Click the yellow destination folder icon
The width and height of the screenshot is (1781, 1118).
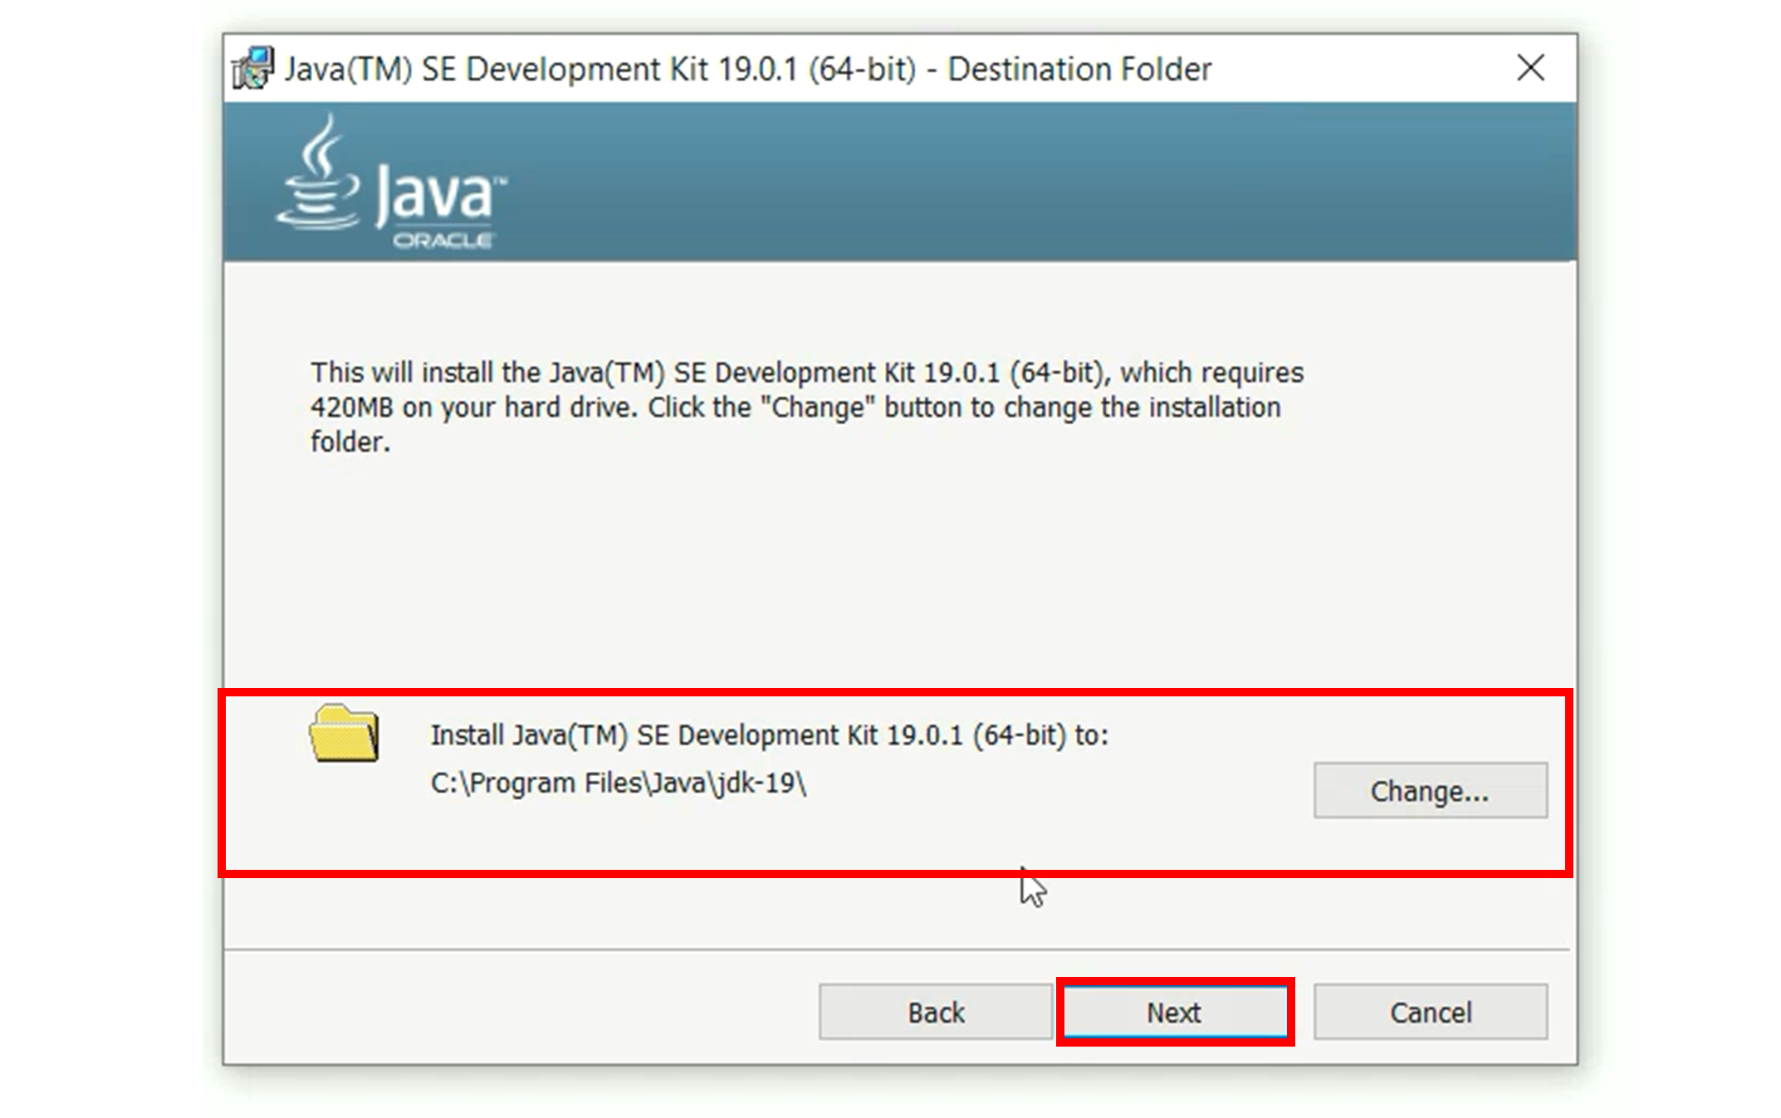[x=345, y=734]
